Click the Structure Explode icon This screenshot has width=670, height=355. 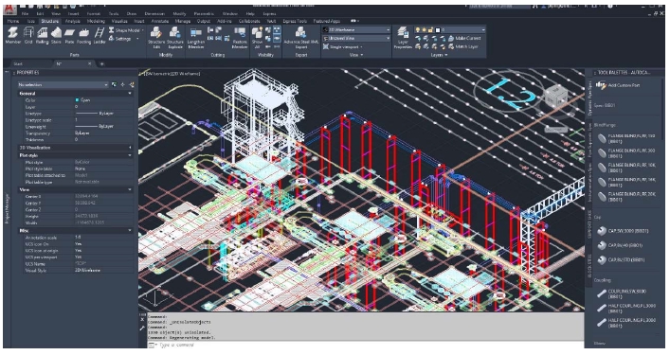[174, 38]
